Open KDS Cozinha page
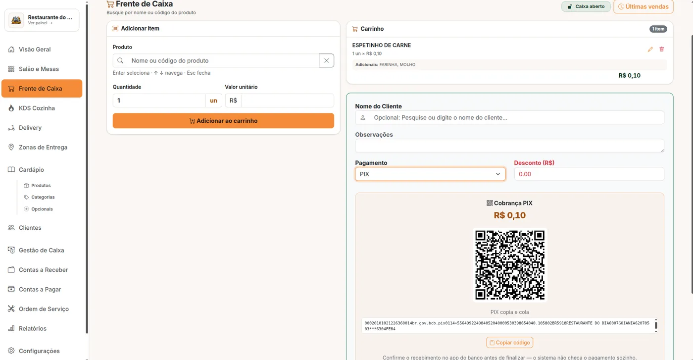 point(42,108)
